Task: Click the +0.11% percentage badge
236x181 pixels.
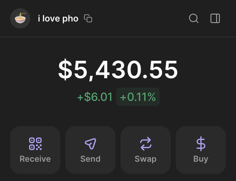Action: pyautogui.click(x=138, y=97)
